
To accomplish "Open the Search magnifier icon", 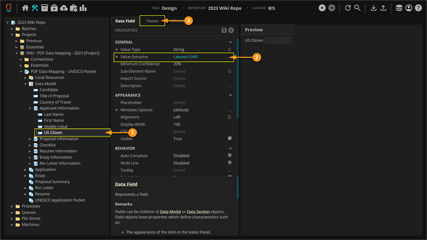I will tap(357, 8).
